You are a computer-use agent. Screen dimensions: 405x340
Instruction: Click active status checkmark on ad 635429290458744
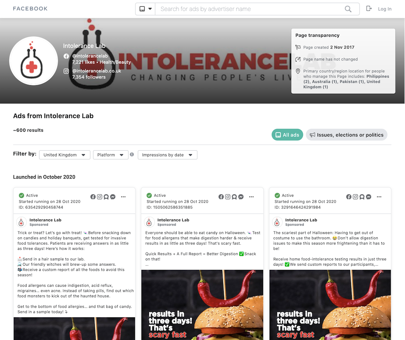click(x=22, y=195)
